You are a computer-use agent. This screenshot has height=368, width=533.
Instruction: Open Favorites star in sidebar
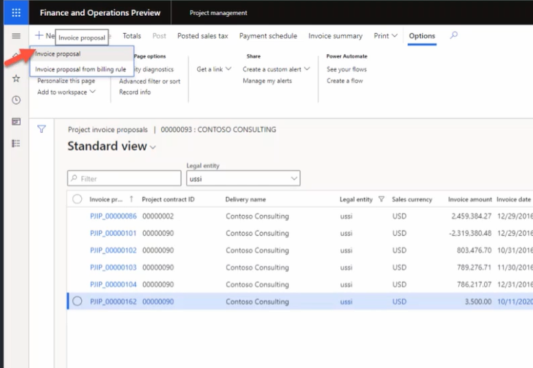pos(16,78)
